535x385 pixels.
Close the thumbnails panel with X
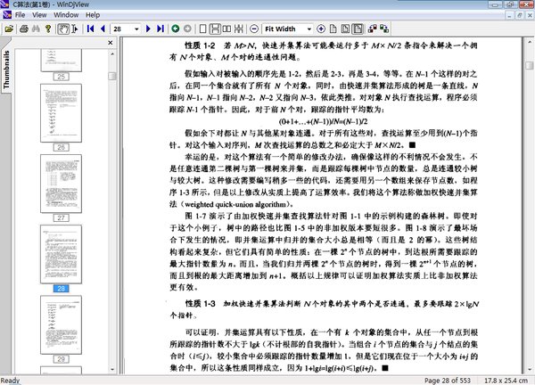click(111, 43)
